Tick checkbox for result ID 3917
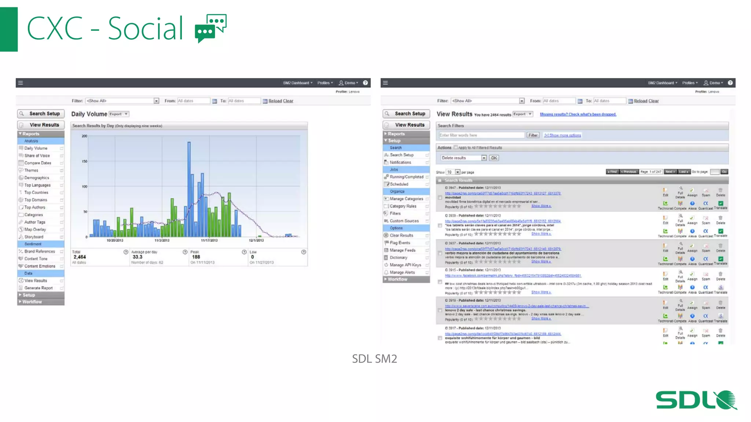 tap(440, 338)
